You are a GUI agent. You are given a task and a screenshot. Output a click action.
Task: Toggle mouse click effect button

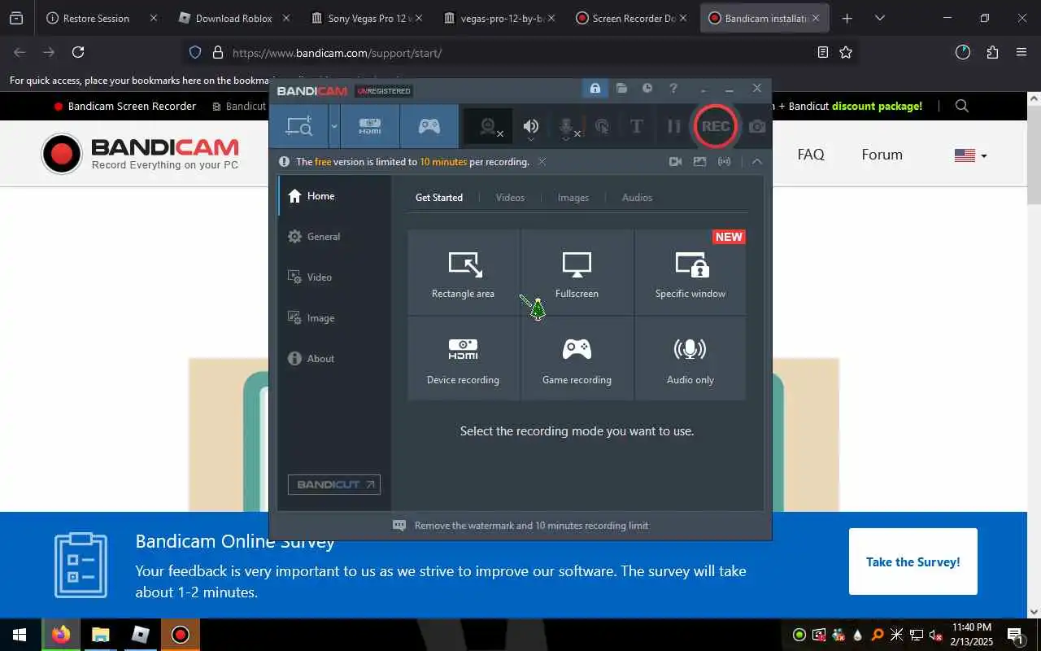602,126
